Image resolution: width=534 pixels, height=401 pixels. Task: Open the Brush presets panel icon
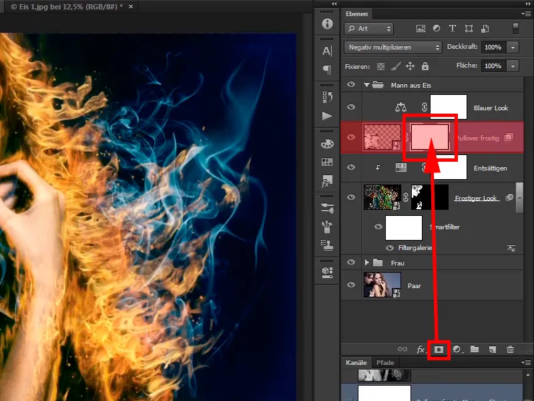pos(327,208)
